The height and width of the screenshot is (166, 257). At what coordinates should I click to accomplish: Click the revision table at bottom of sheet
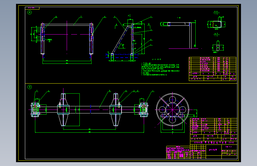pyautogui.click(x=178, y=152)
